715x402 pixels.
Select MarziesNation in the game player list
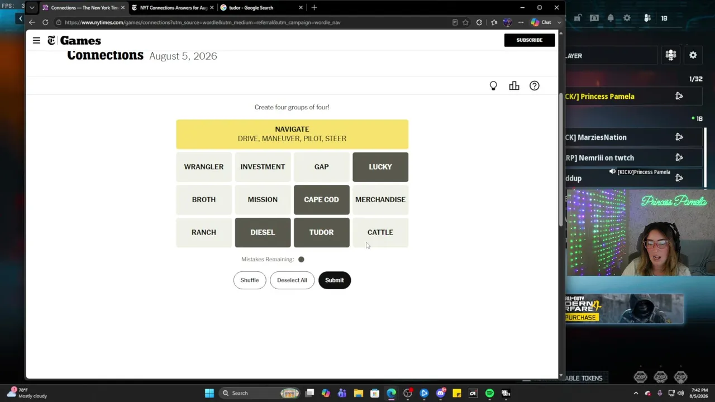point(635,137)
